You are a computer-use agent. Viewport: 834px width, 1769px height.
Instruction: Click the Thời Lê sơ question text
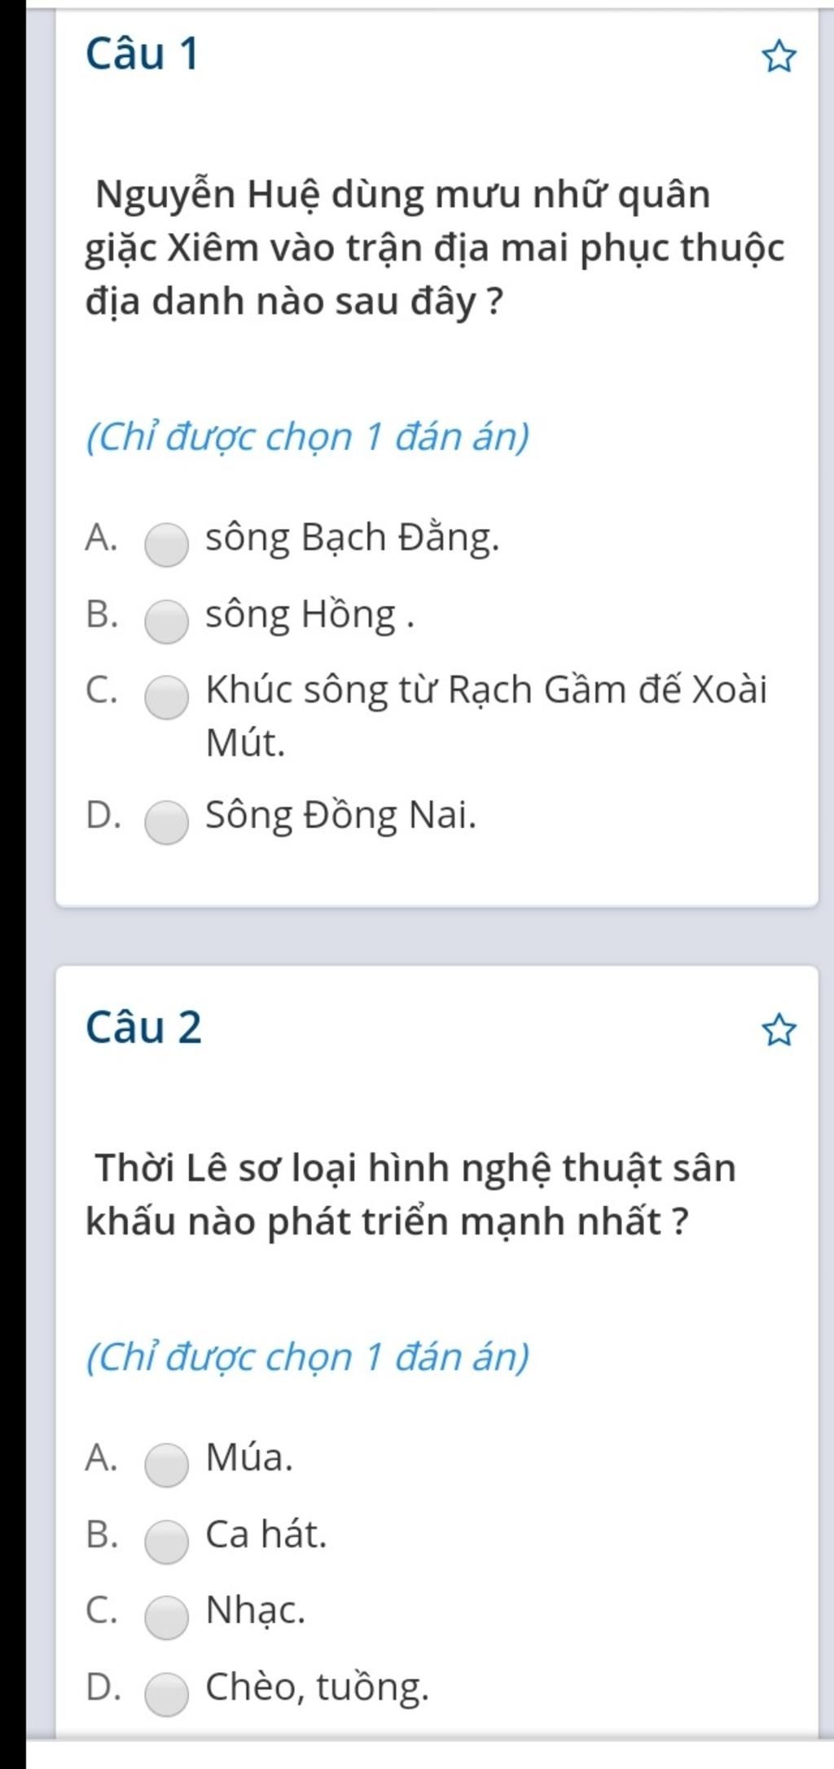tap(410, 1195)
